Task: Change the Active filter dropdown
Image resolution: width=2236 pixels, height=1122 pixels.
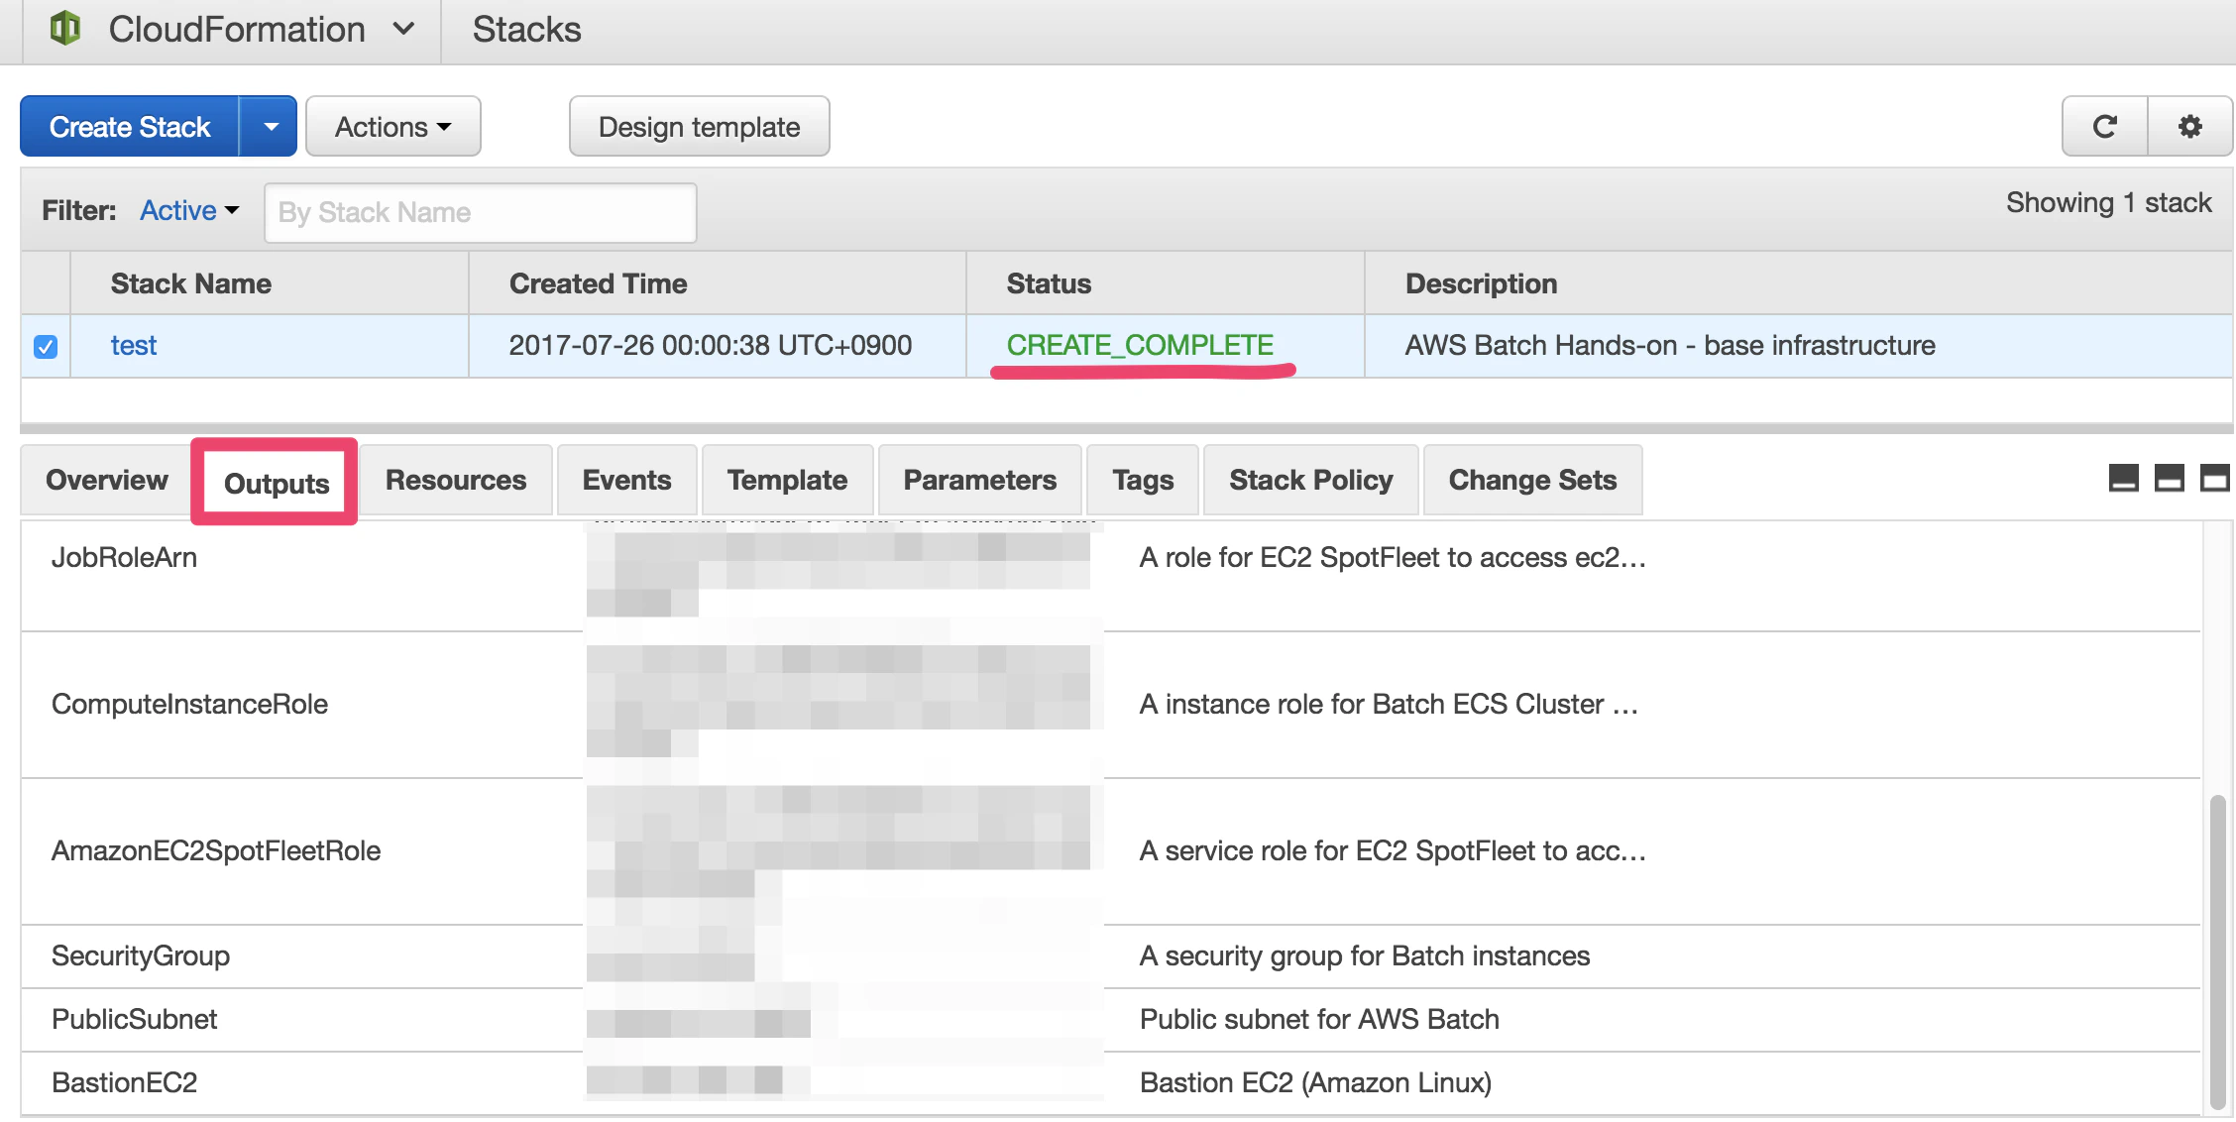Action: [189, 210]
